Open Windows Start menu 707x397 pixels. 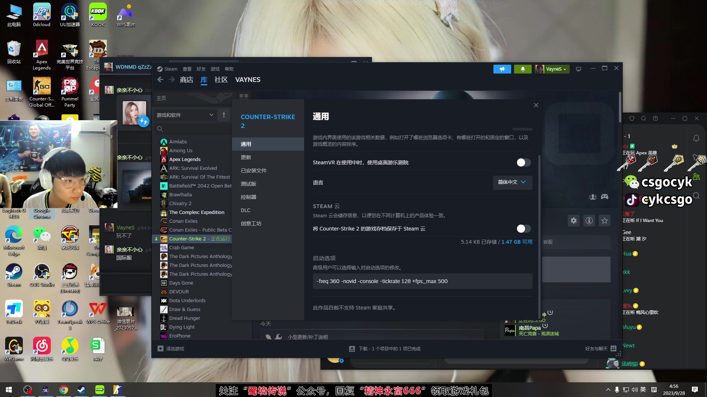click(x=9, y=390)
